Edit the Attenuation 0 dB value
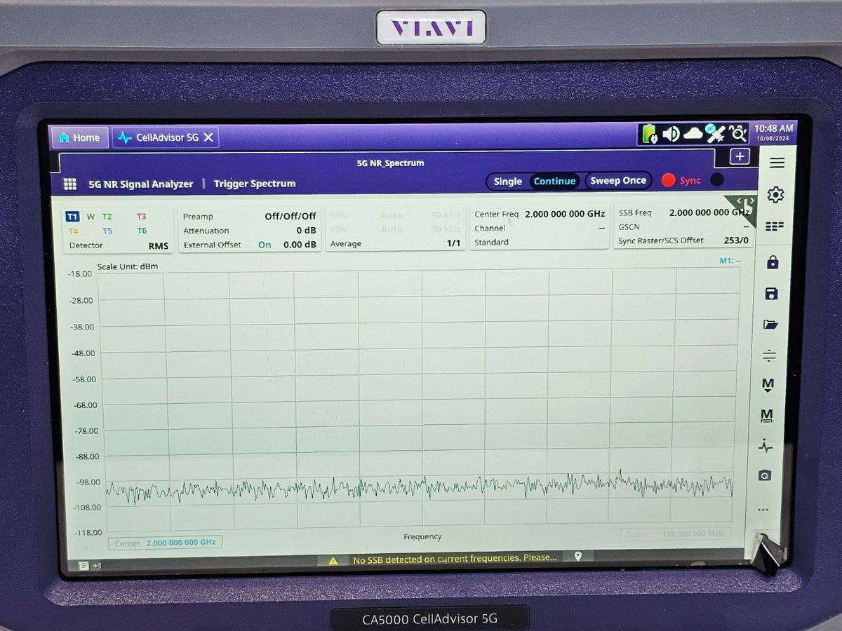Screen dimensions: 842x631 tap(250, 231)
